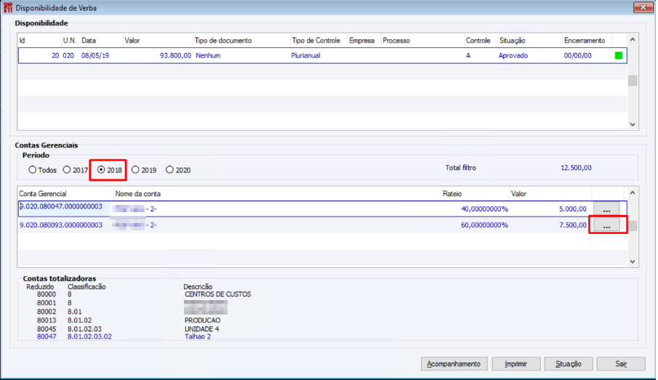Screen dimensions: 658x380
Task: Click the 40,00000000% rateio cell
Action: pos(485,209)
